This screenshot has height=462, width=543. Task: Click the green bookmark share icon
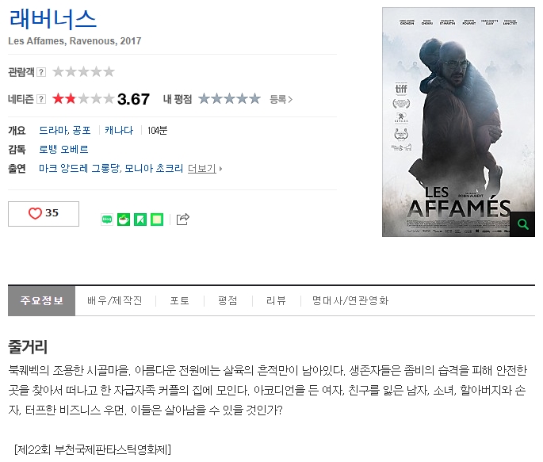[140, 220]
